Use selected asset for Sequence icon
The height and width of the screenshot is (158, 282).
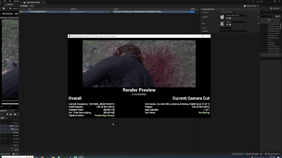[x=227, y=18]
